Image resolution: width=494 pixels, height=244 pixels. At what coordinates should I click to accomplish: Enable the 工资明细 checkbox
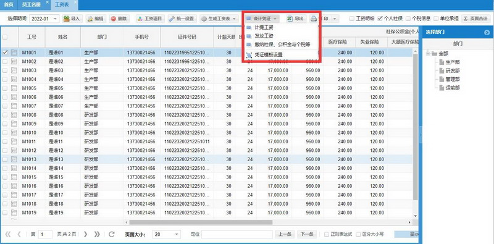point(352,19)
